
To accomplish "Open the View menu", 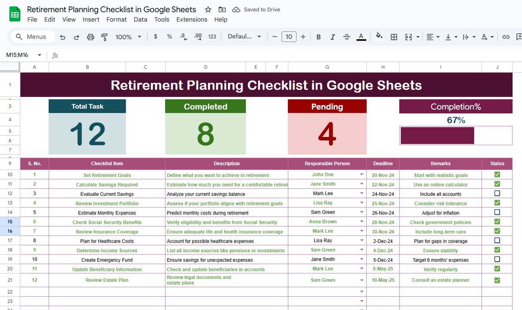I will 69,19.
